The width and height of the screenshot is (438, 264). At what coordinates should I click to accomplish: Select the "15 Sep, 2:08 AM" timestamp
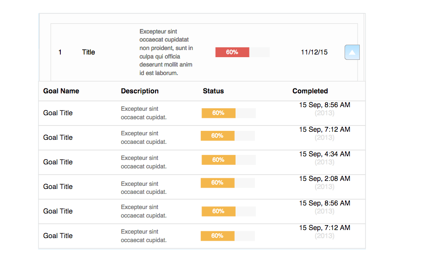[324, 179]
